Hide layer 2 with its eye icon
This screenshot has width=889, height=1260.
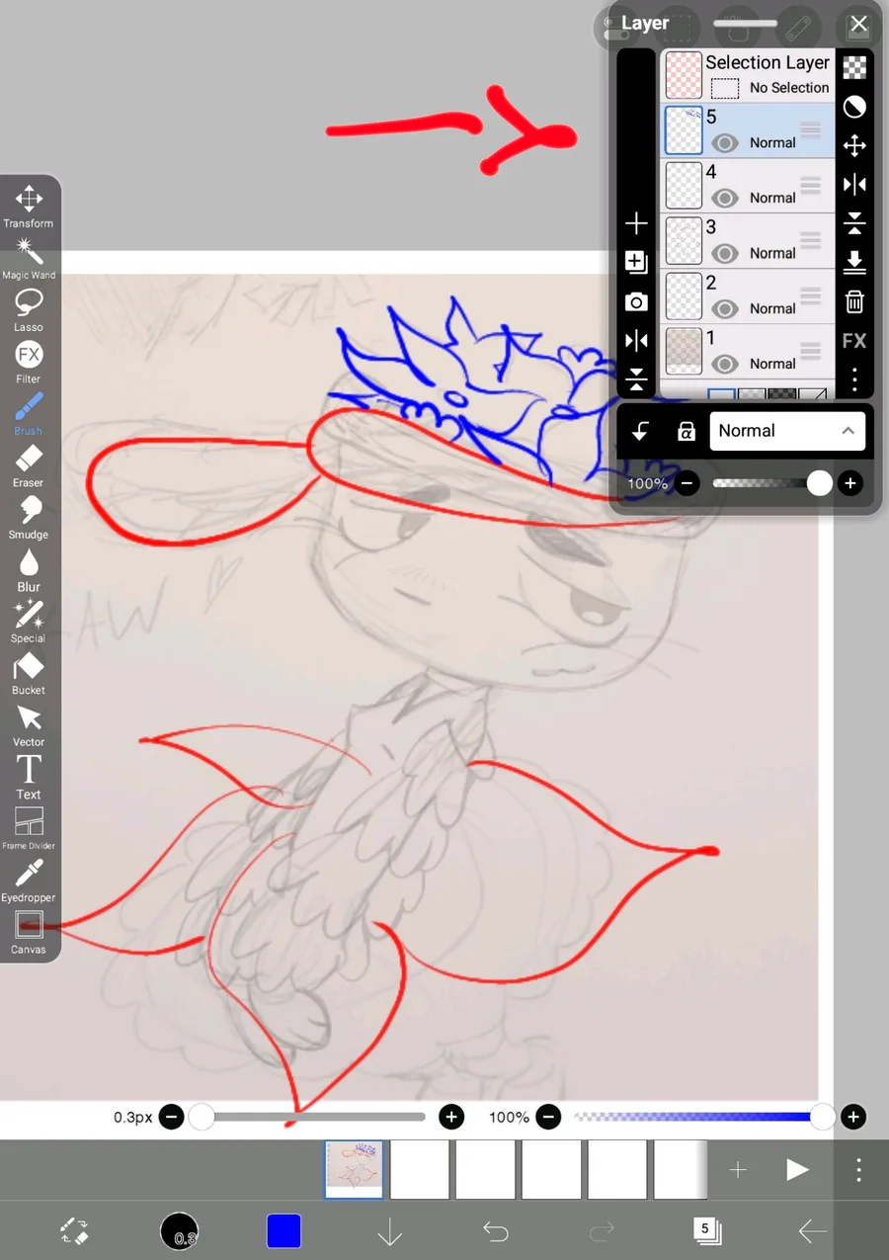[725, 309]
